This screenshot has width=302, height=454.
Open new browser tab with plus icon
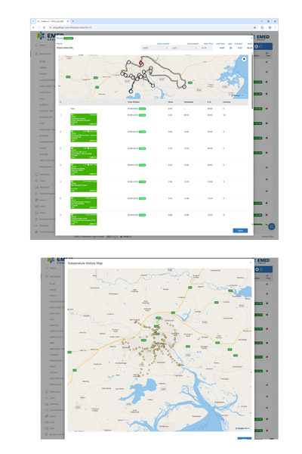click(x=73, y=21)
